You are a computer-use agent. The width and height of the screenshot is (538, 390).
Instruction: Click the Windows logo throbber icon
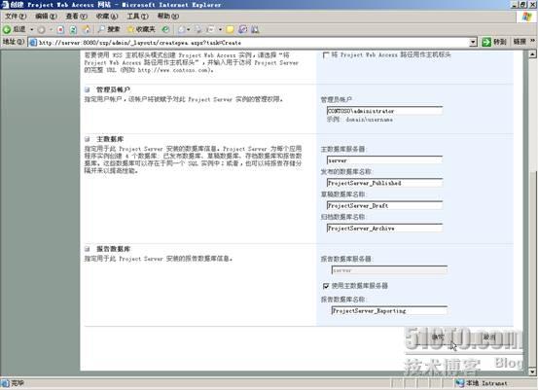point(526,17)
